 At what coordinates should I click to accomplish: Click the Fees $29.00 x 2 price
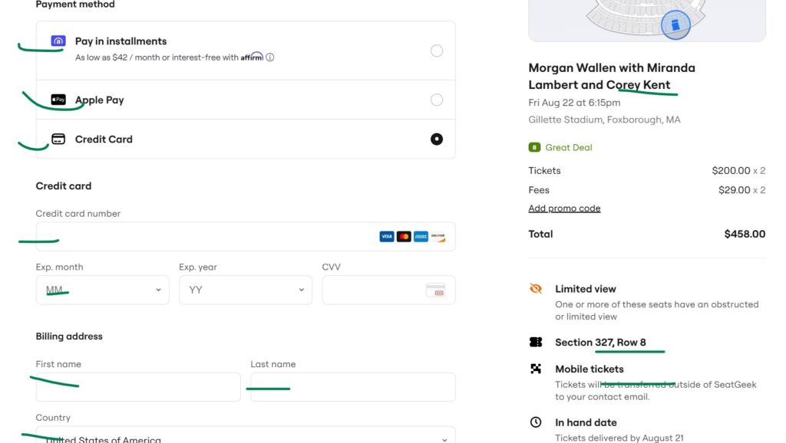pos(742,190)
